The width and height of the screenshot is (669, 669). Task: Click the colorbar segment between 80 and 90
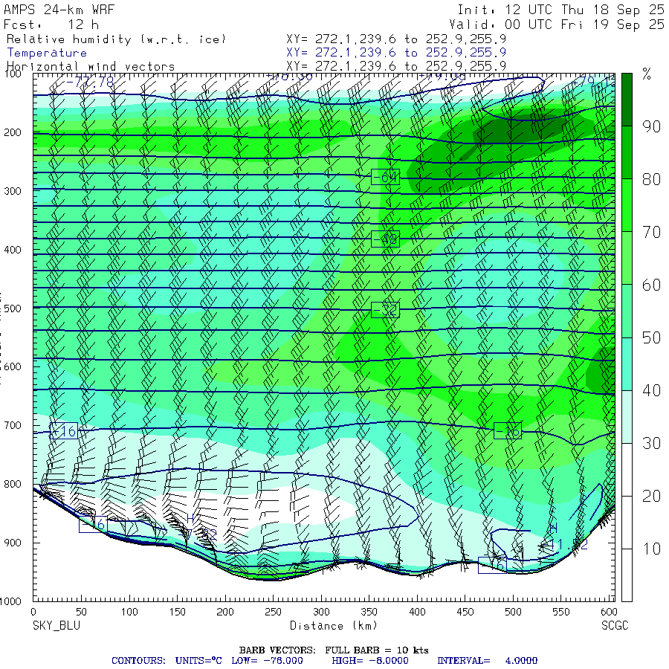[627, 152]
